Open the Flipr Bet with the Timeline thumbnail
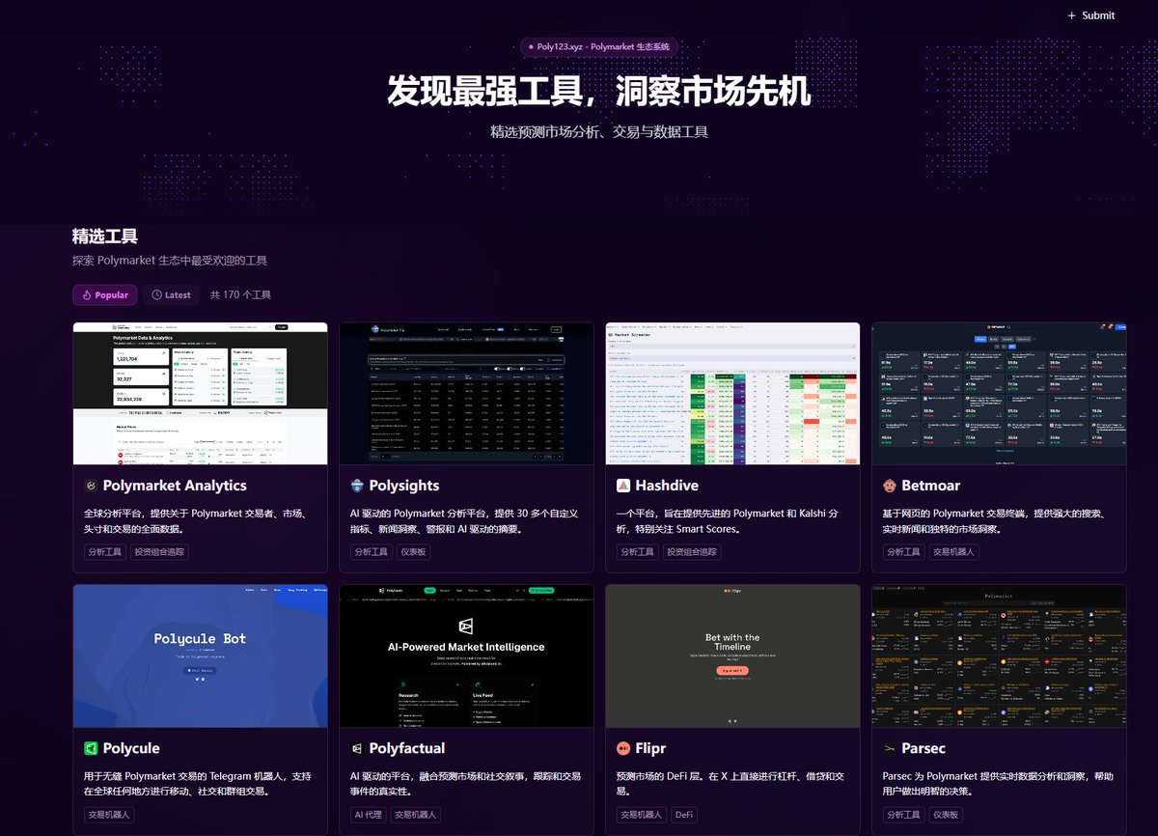 [x=732, y=655]
